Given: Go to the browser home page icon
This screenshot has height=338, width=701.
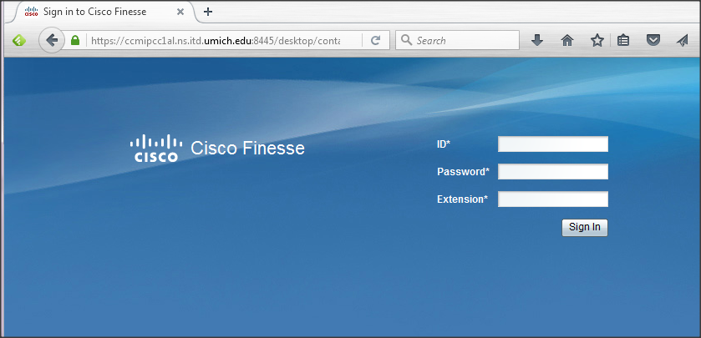Looking at the screenshot, I should point(566,41).
